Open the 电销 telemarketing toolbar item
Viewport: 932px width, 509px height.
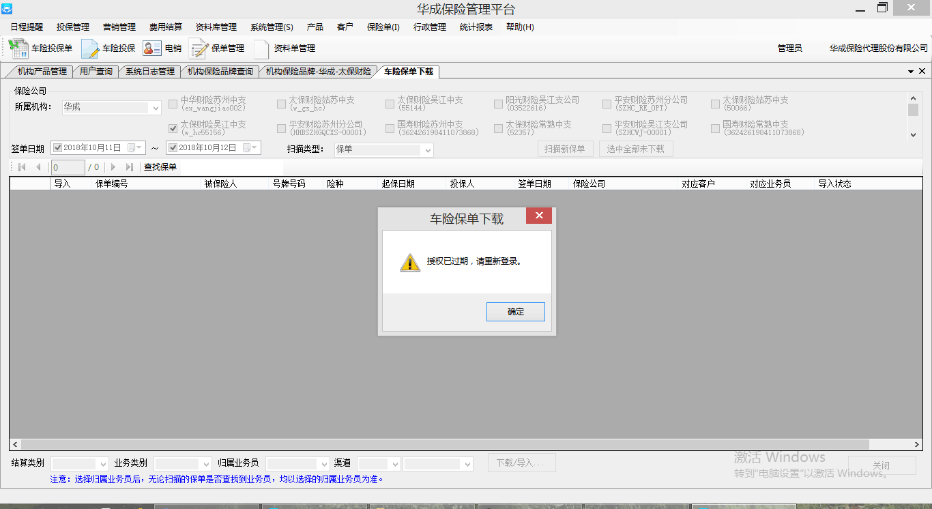[162, 48]
